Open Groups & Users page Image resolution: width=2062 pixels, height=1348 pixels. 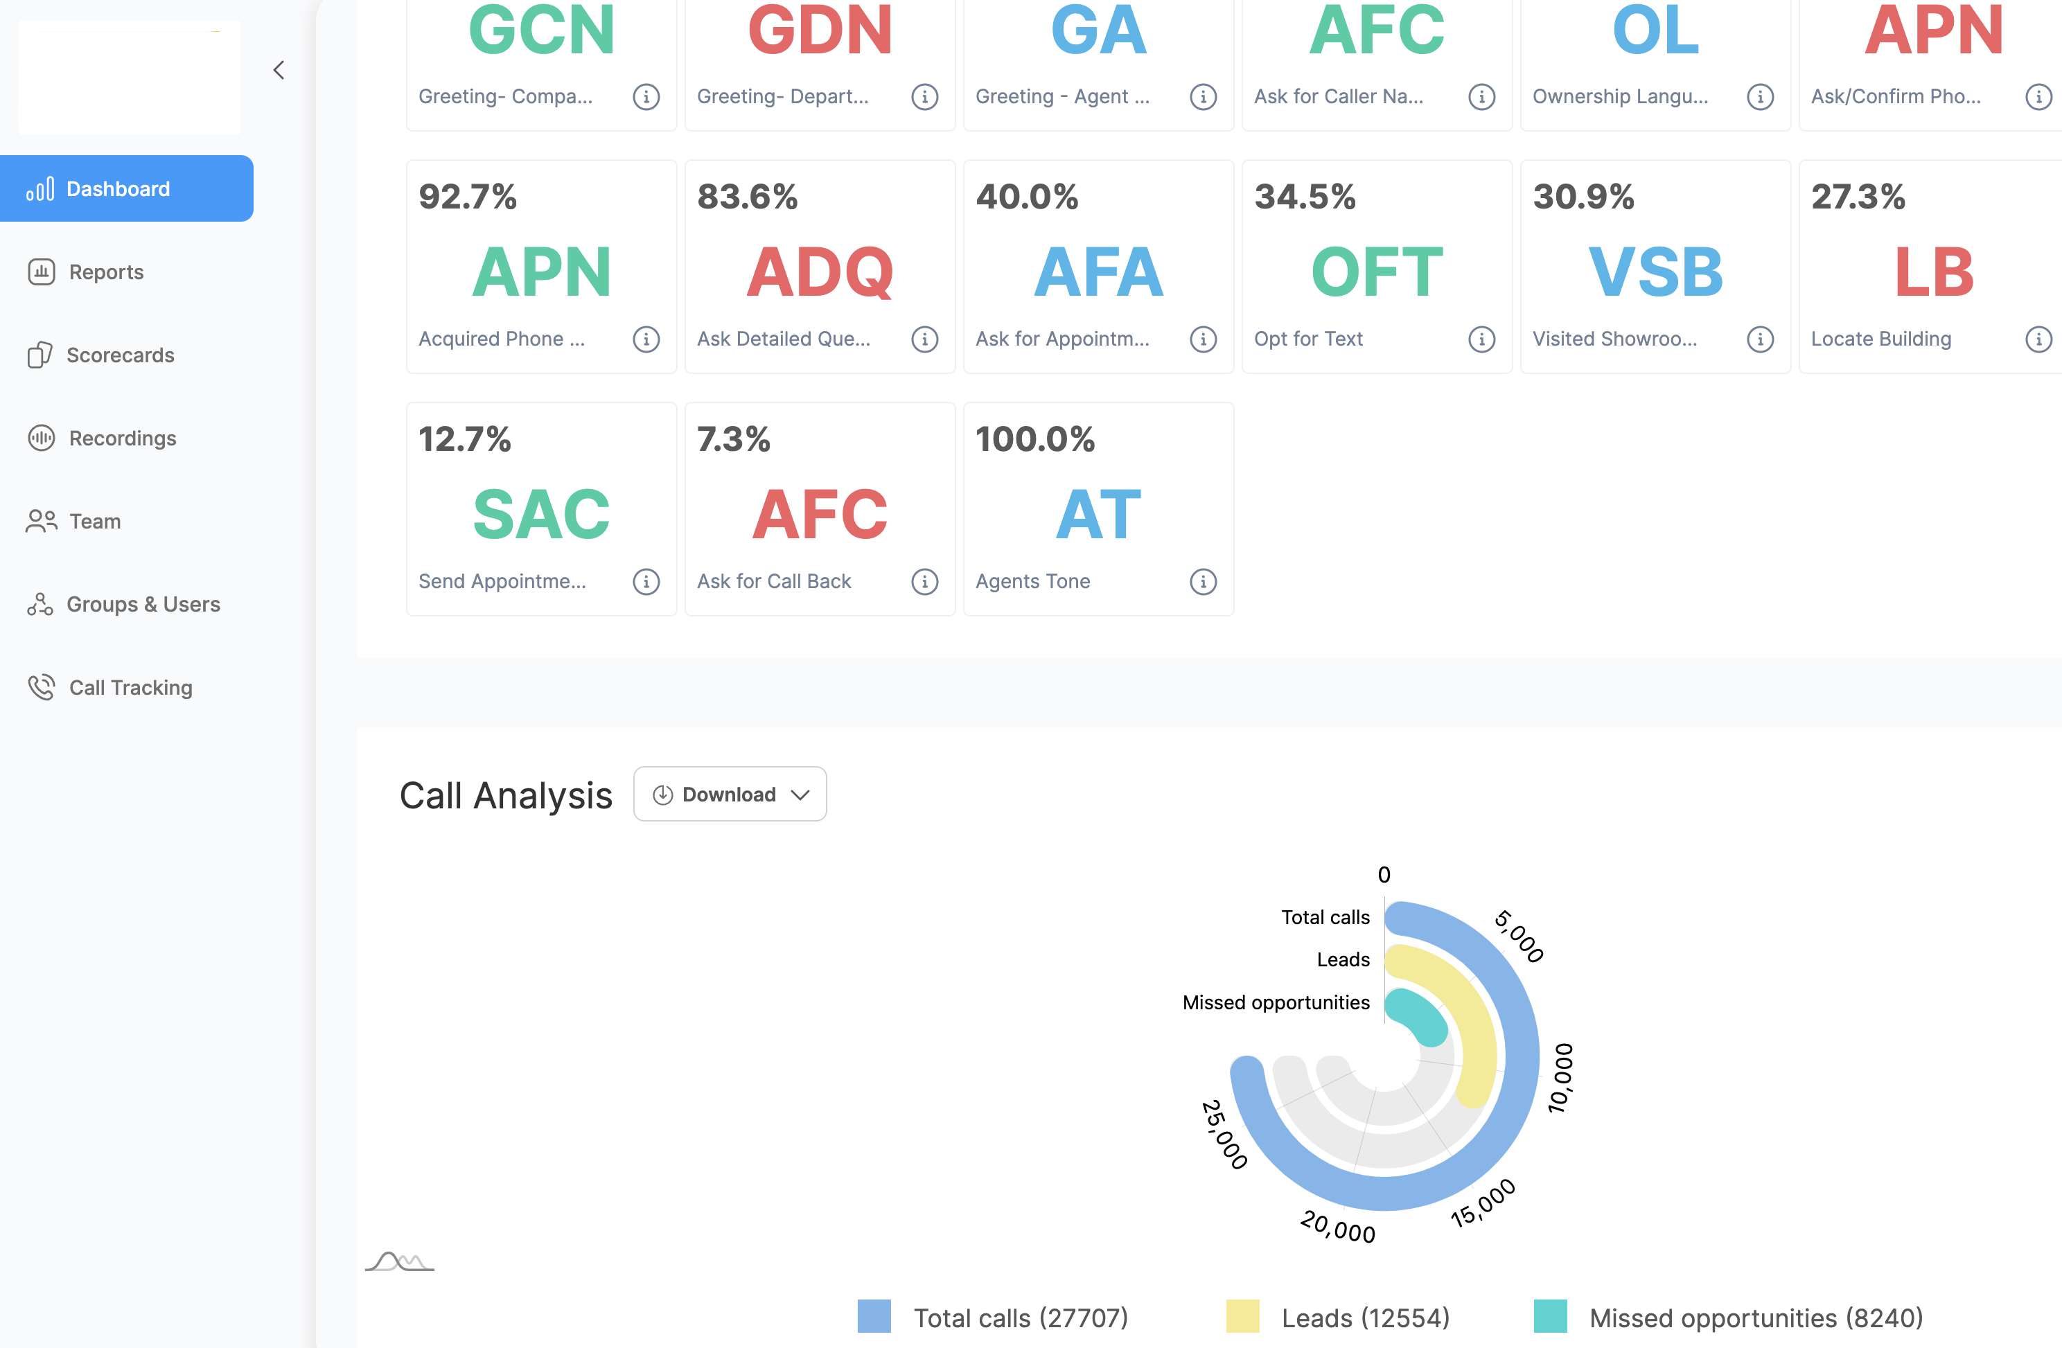coord(143,605)
